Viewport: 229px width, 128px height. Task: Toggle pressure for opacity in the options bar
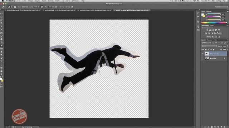42,7
